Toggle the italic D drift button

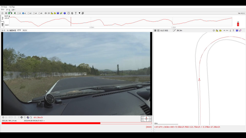point(83,13)
